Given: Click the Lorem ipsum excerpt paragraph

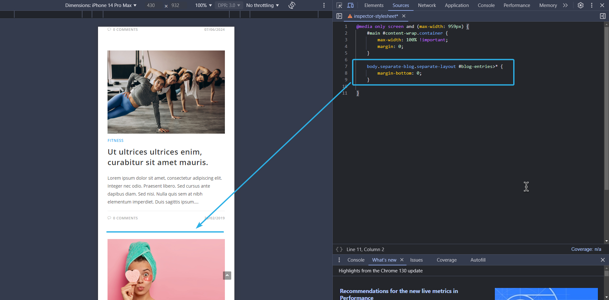Looking at the screenshot, I should click(x=165, y=190).
